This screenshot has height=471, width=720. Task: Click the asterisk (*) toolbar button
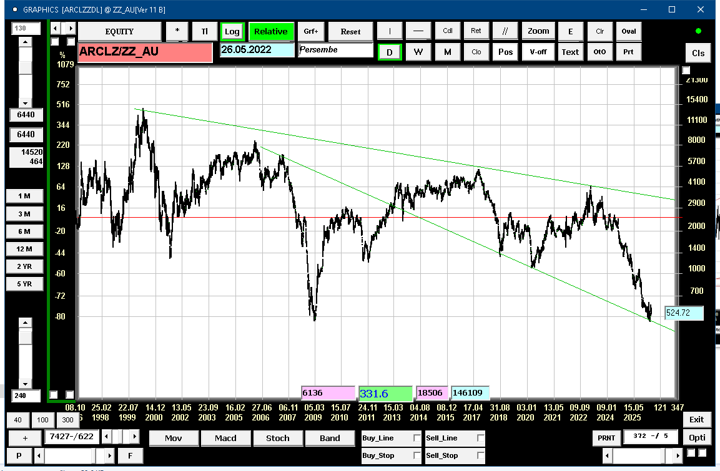(177, 32)
